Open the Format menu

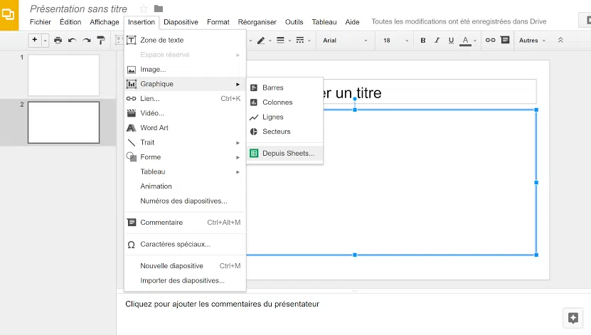click(218, 22)
